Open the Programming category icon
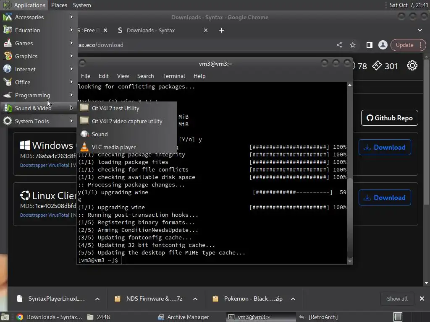Screen dimensions: 430x322 (8, 95)
